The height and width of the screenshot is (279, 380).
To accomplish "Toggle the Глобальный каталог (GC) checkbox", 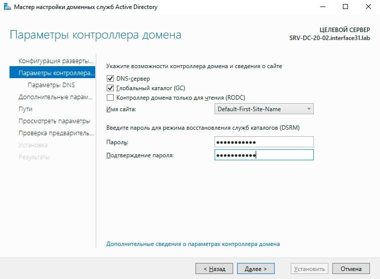I will click(110, 88).
